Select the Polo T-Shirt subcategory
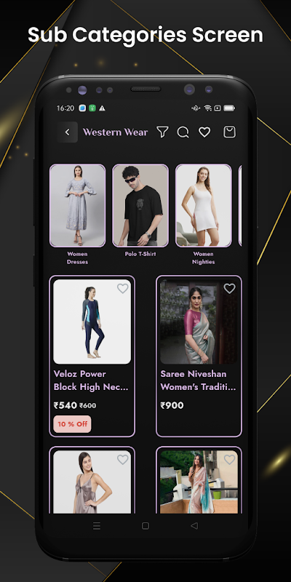291x582 pixels. tap(140, 211)
